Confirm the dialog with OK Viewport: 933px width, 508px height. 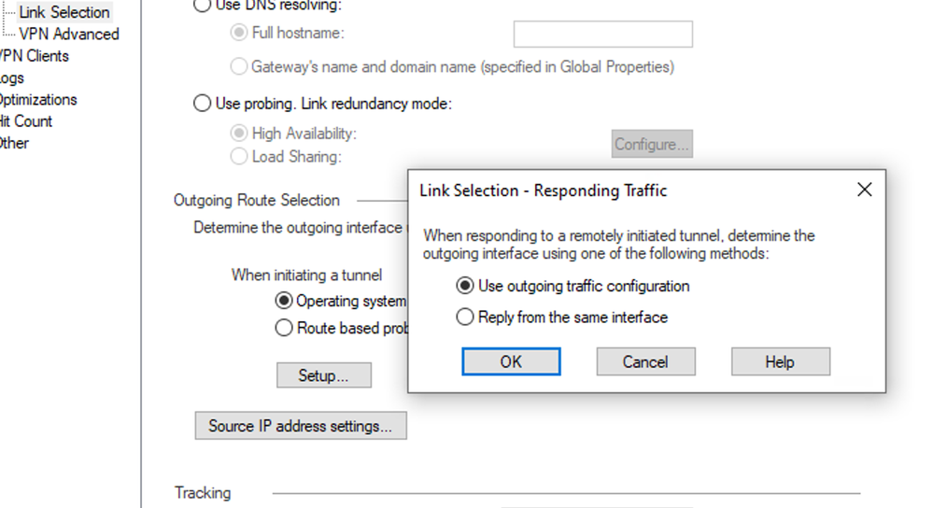click(x=511, y=361)
